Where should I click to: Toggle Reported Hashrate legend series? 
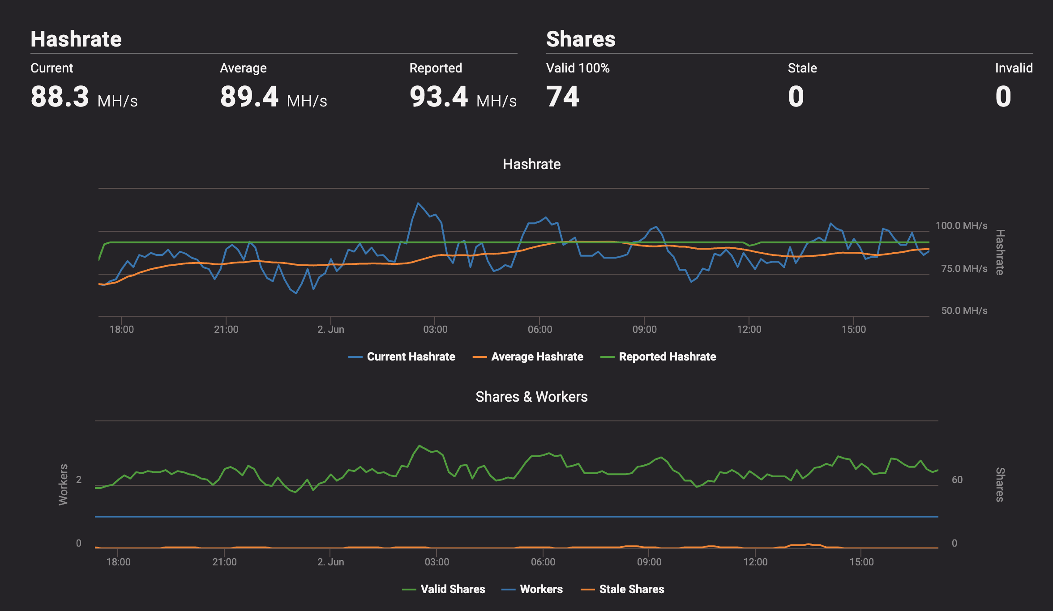coord(667,356)
